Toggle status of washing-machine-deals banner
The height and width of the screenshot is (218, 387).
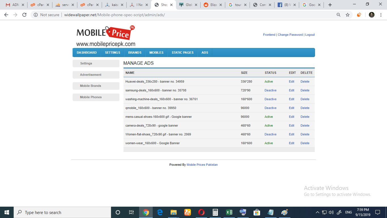(271, 99)
